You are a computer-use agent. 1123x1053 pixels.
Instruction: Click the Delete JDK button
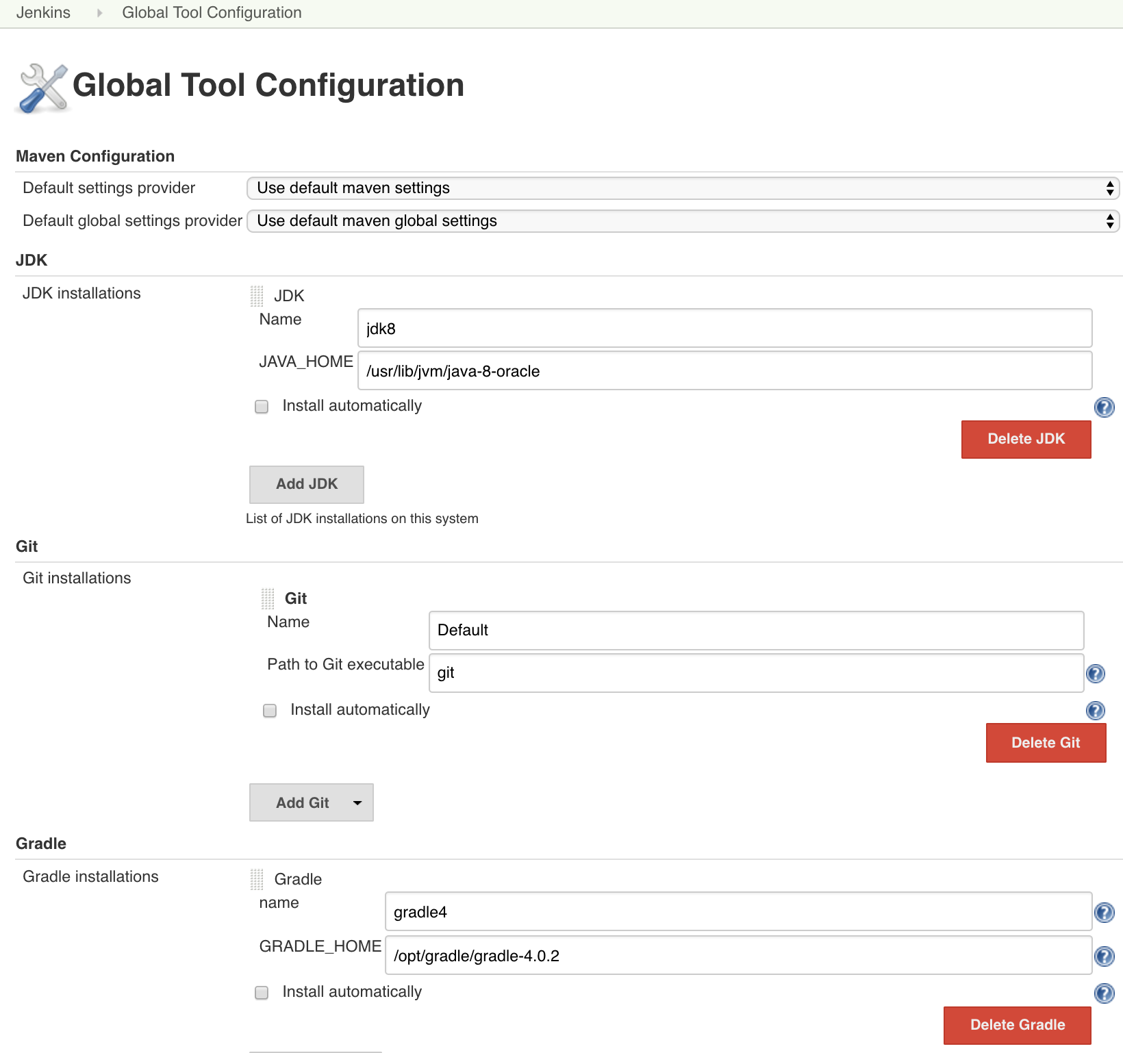1026,439
